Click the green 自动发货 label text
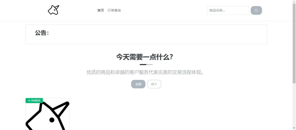This screenshot has width=296, height=130. [36, 100]
